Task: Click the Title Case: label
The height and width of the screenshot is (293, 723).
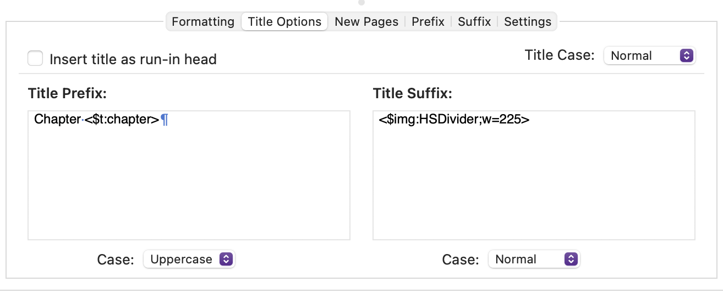Action: click(560, 55)
